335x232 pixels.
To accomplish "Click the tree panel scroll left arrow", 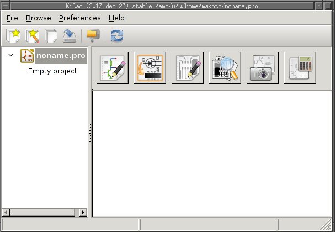I will tap(5, 212).
